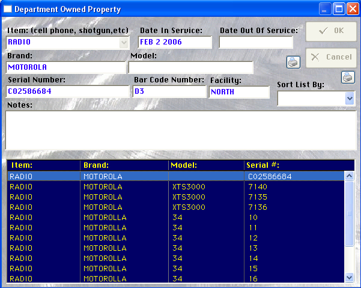Minimize the Department Owned Property window
The height and width of the screenshot is (288, 361).
click(x=325, y=9)
